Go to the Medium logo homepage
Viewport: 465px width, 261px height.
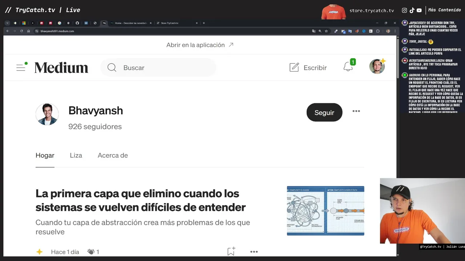[61, 68]
